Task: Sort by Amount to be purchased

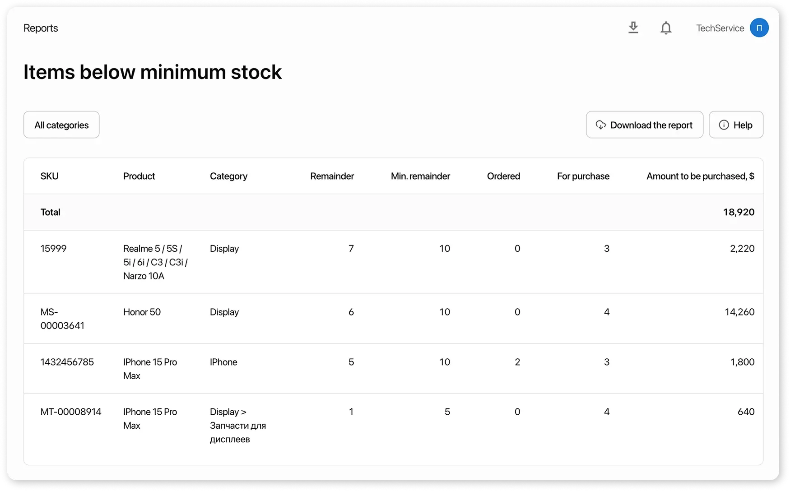Action: [700, 176]
